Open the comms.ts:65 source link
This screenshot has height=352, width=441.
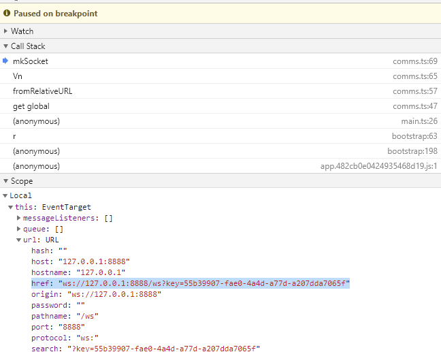point(415,76)
